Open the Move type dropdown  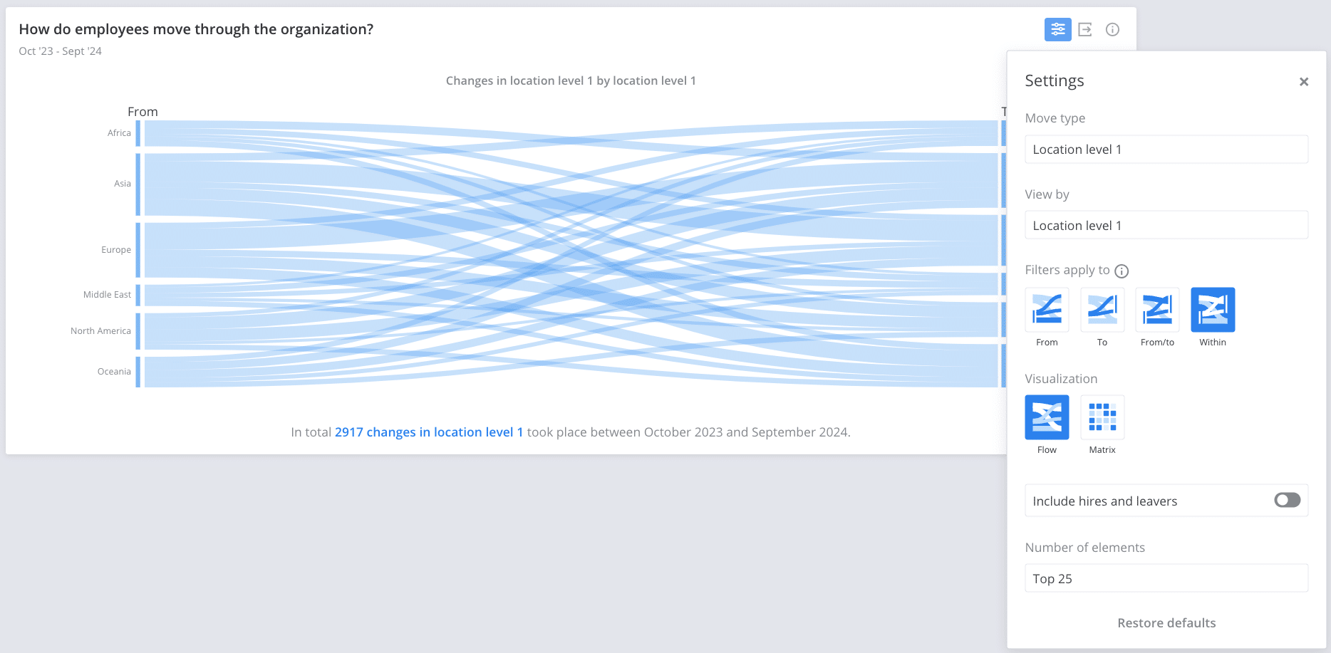pos(1166,149)
